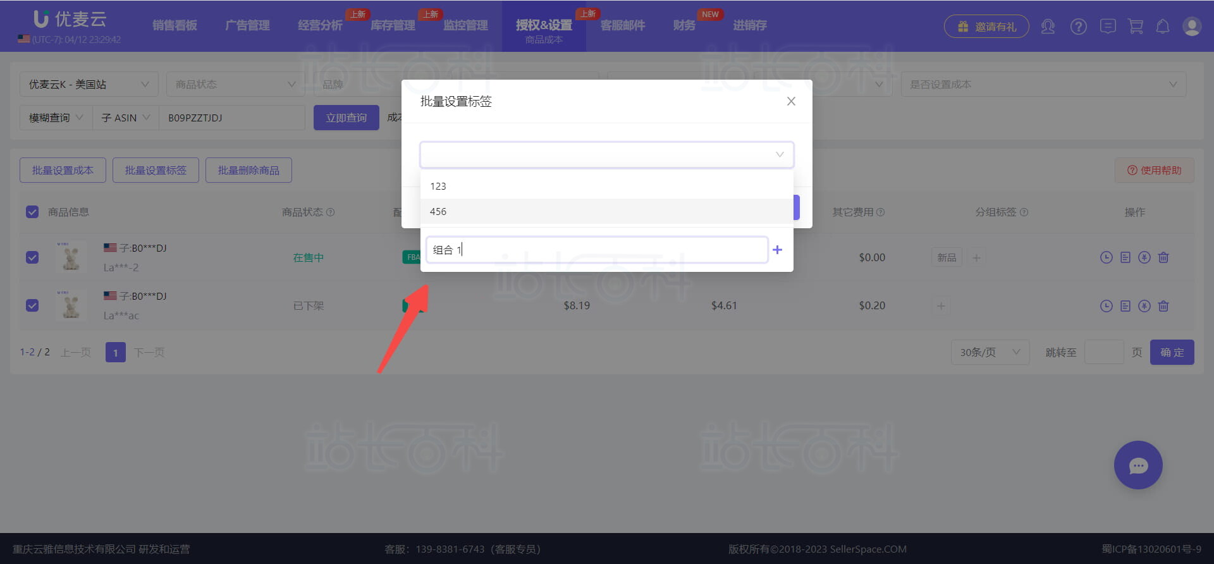
Task: Open cost yen icon for La***ac row
Action: pyautogui.click(x=1144, y=306)
